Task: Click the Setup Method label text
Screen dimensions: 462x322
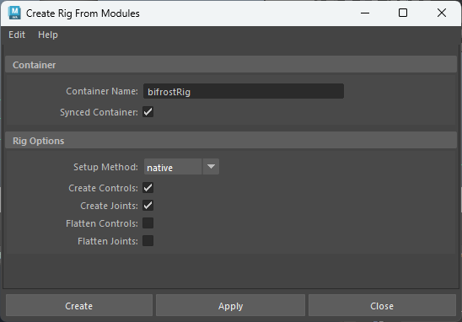Action: (105, 167)
